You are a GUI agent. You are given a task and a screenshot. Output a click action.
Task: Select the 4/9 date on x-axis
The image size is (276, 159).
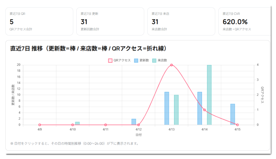pyautogui.click(x=40, y=129)
